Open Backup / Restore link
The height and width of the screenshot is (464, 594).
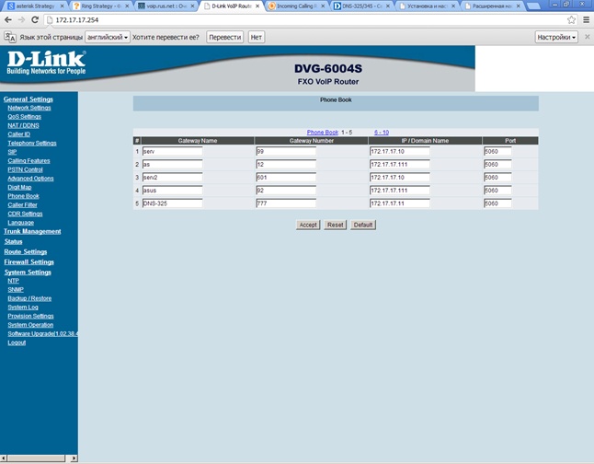tap(29, 298)
